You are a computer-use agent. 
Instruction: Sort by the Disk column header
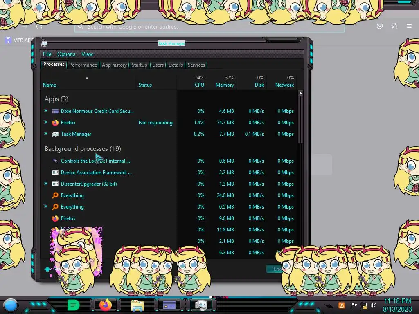pos(252,81)
